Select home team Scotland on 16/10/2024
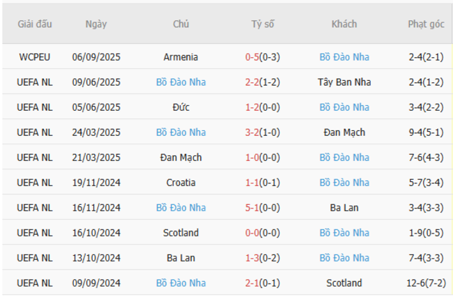 point(181,233)
